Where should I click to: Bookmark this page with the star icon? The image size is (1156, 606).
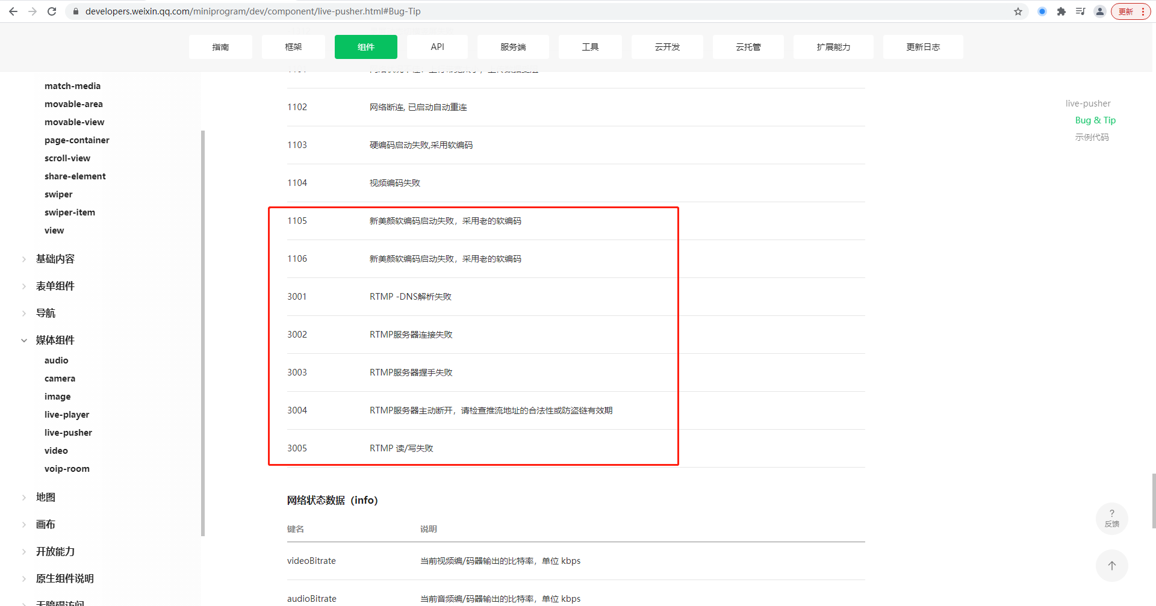[x=1018, y=11]
